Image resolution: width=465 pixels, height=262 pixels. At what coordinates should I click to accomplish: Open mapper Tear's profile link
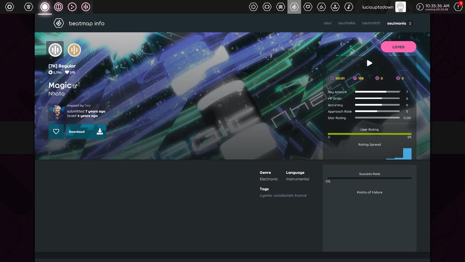click(88, 105)
